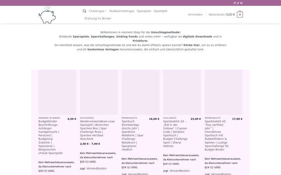
Task: Click the bold text 'Sinking Funds'
Action: pyautogui.click(x=127, y=37)
